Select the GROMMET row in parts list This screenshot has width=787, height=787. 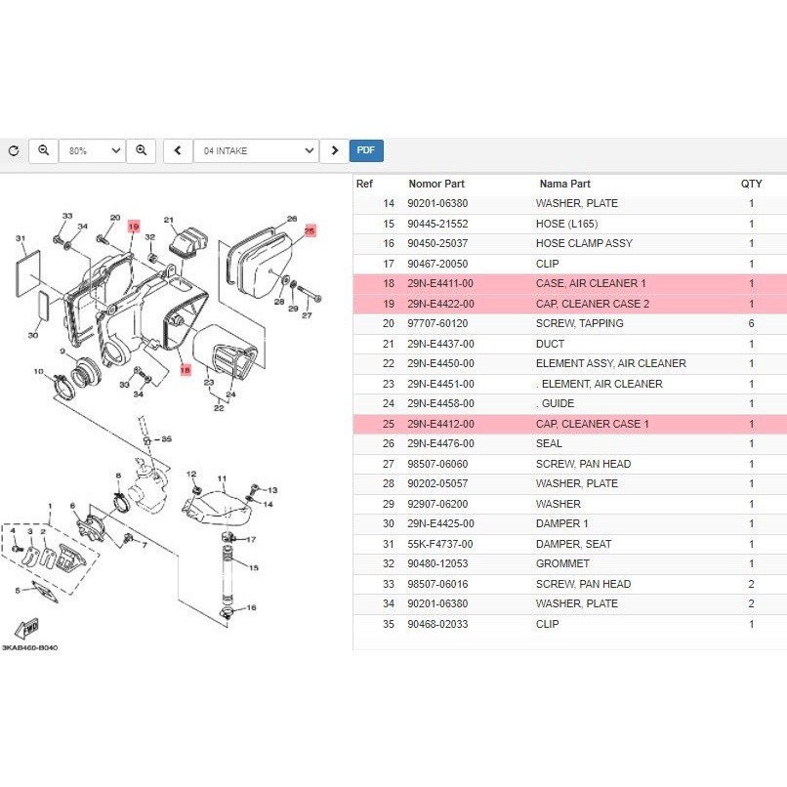coord(569,563)
